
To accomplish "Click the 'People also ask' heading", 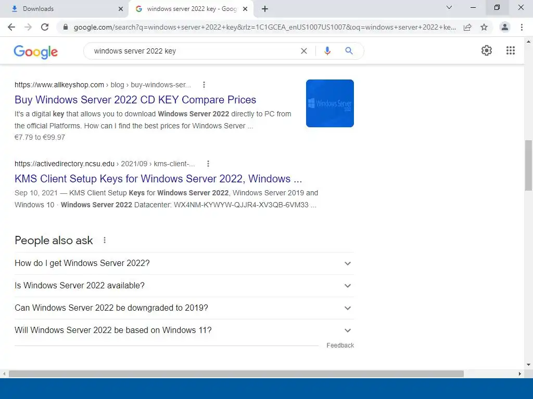I will tap(54, 240).
